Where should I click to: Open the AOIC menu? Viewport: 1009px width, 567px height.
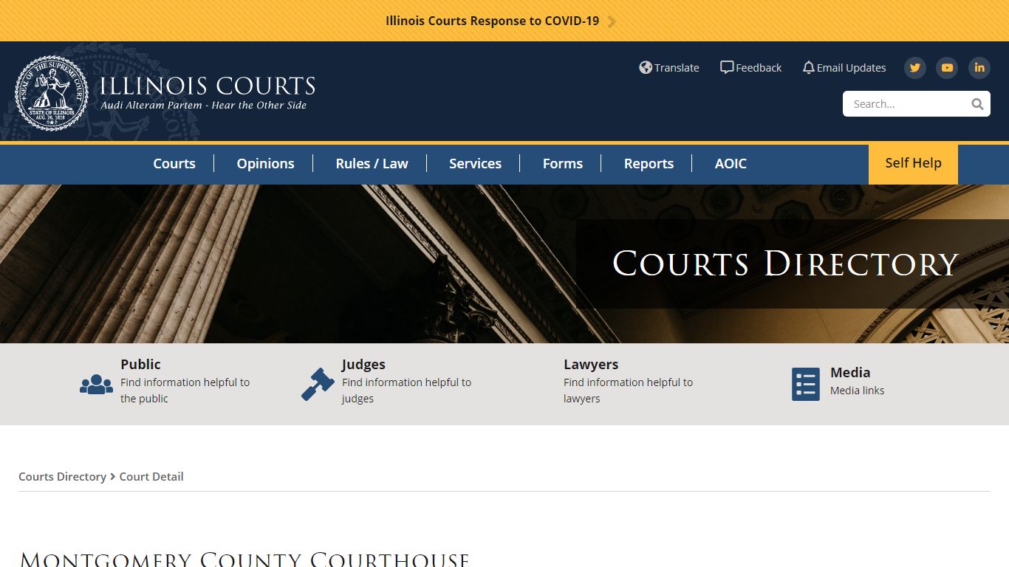(731, 164)
